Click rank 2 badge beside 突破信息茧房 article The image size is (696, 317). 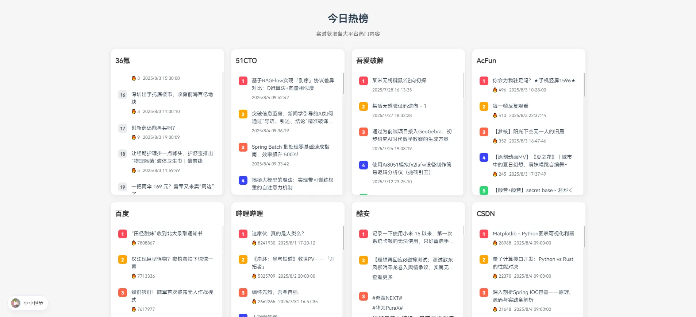[243, 114]
